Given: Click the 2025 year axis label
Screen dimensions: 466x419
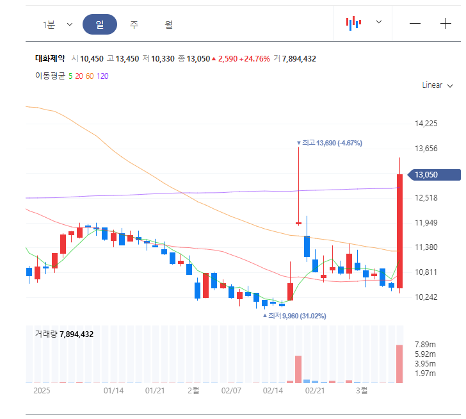Looking at the screenshot, I should [x=42, y=390].
